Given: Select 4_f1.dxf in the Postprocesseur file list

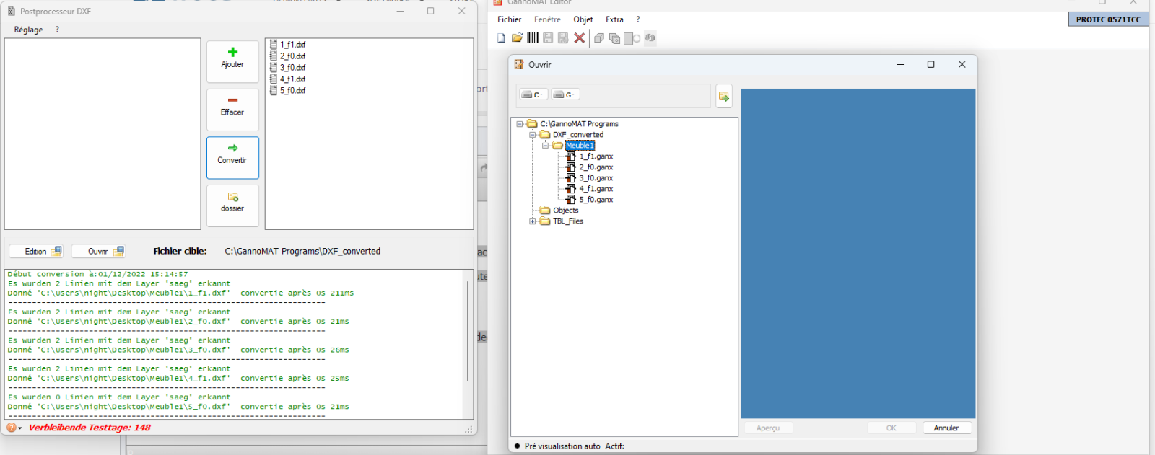Looking at the screenshot, I should [x=292, y=79].
